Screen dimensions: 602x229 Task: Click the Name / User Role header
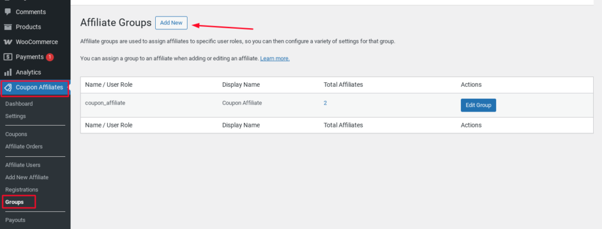click(x=109, y=85)
